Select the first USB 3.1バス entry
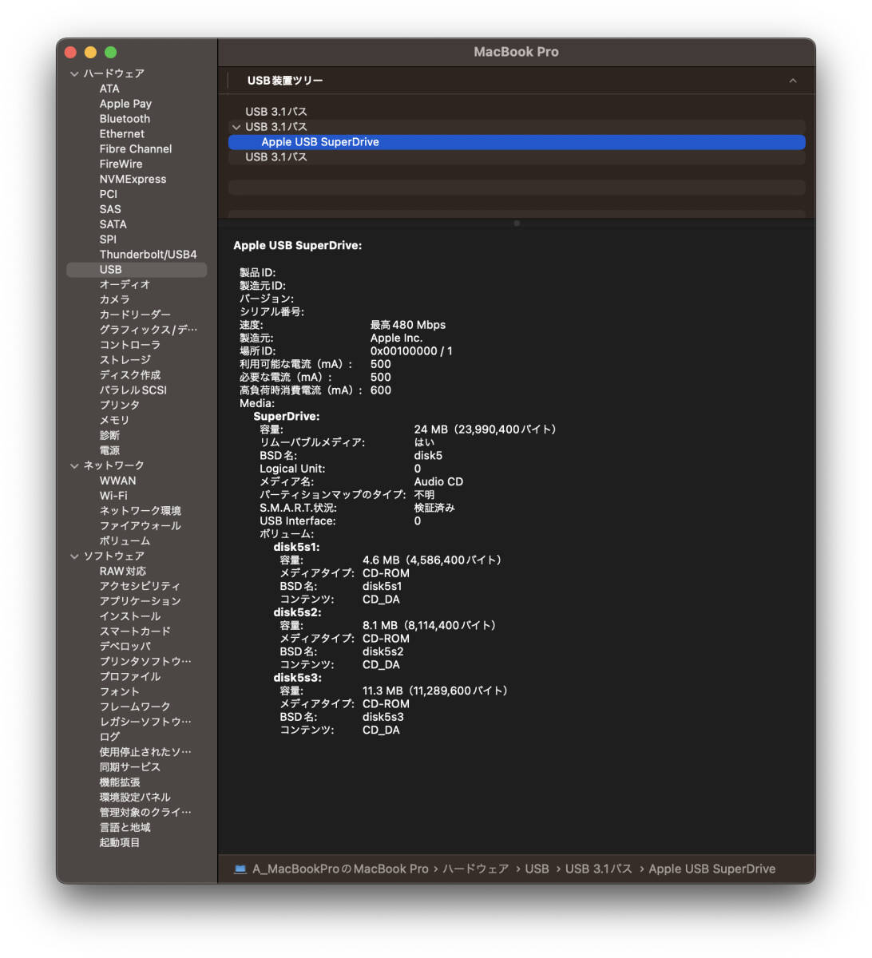The height and width of the screenshot is (958, 872). point(517,112)
